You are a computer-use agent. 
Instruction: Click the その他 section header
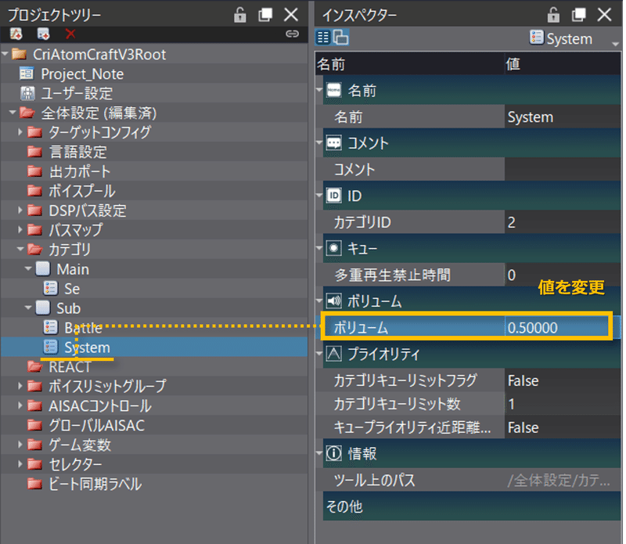pyautogui.click(x=472, y=506)
